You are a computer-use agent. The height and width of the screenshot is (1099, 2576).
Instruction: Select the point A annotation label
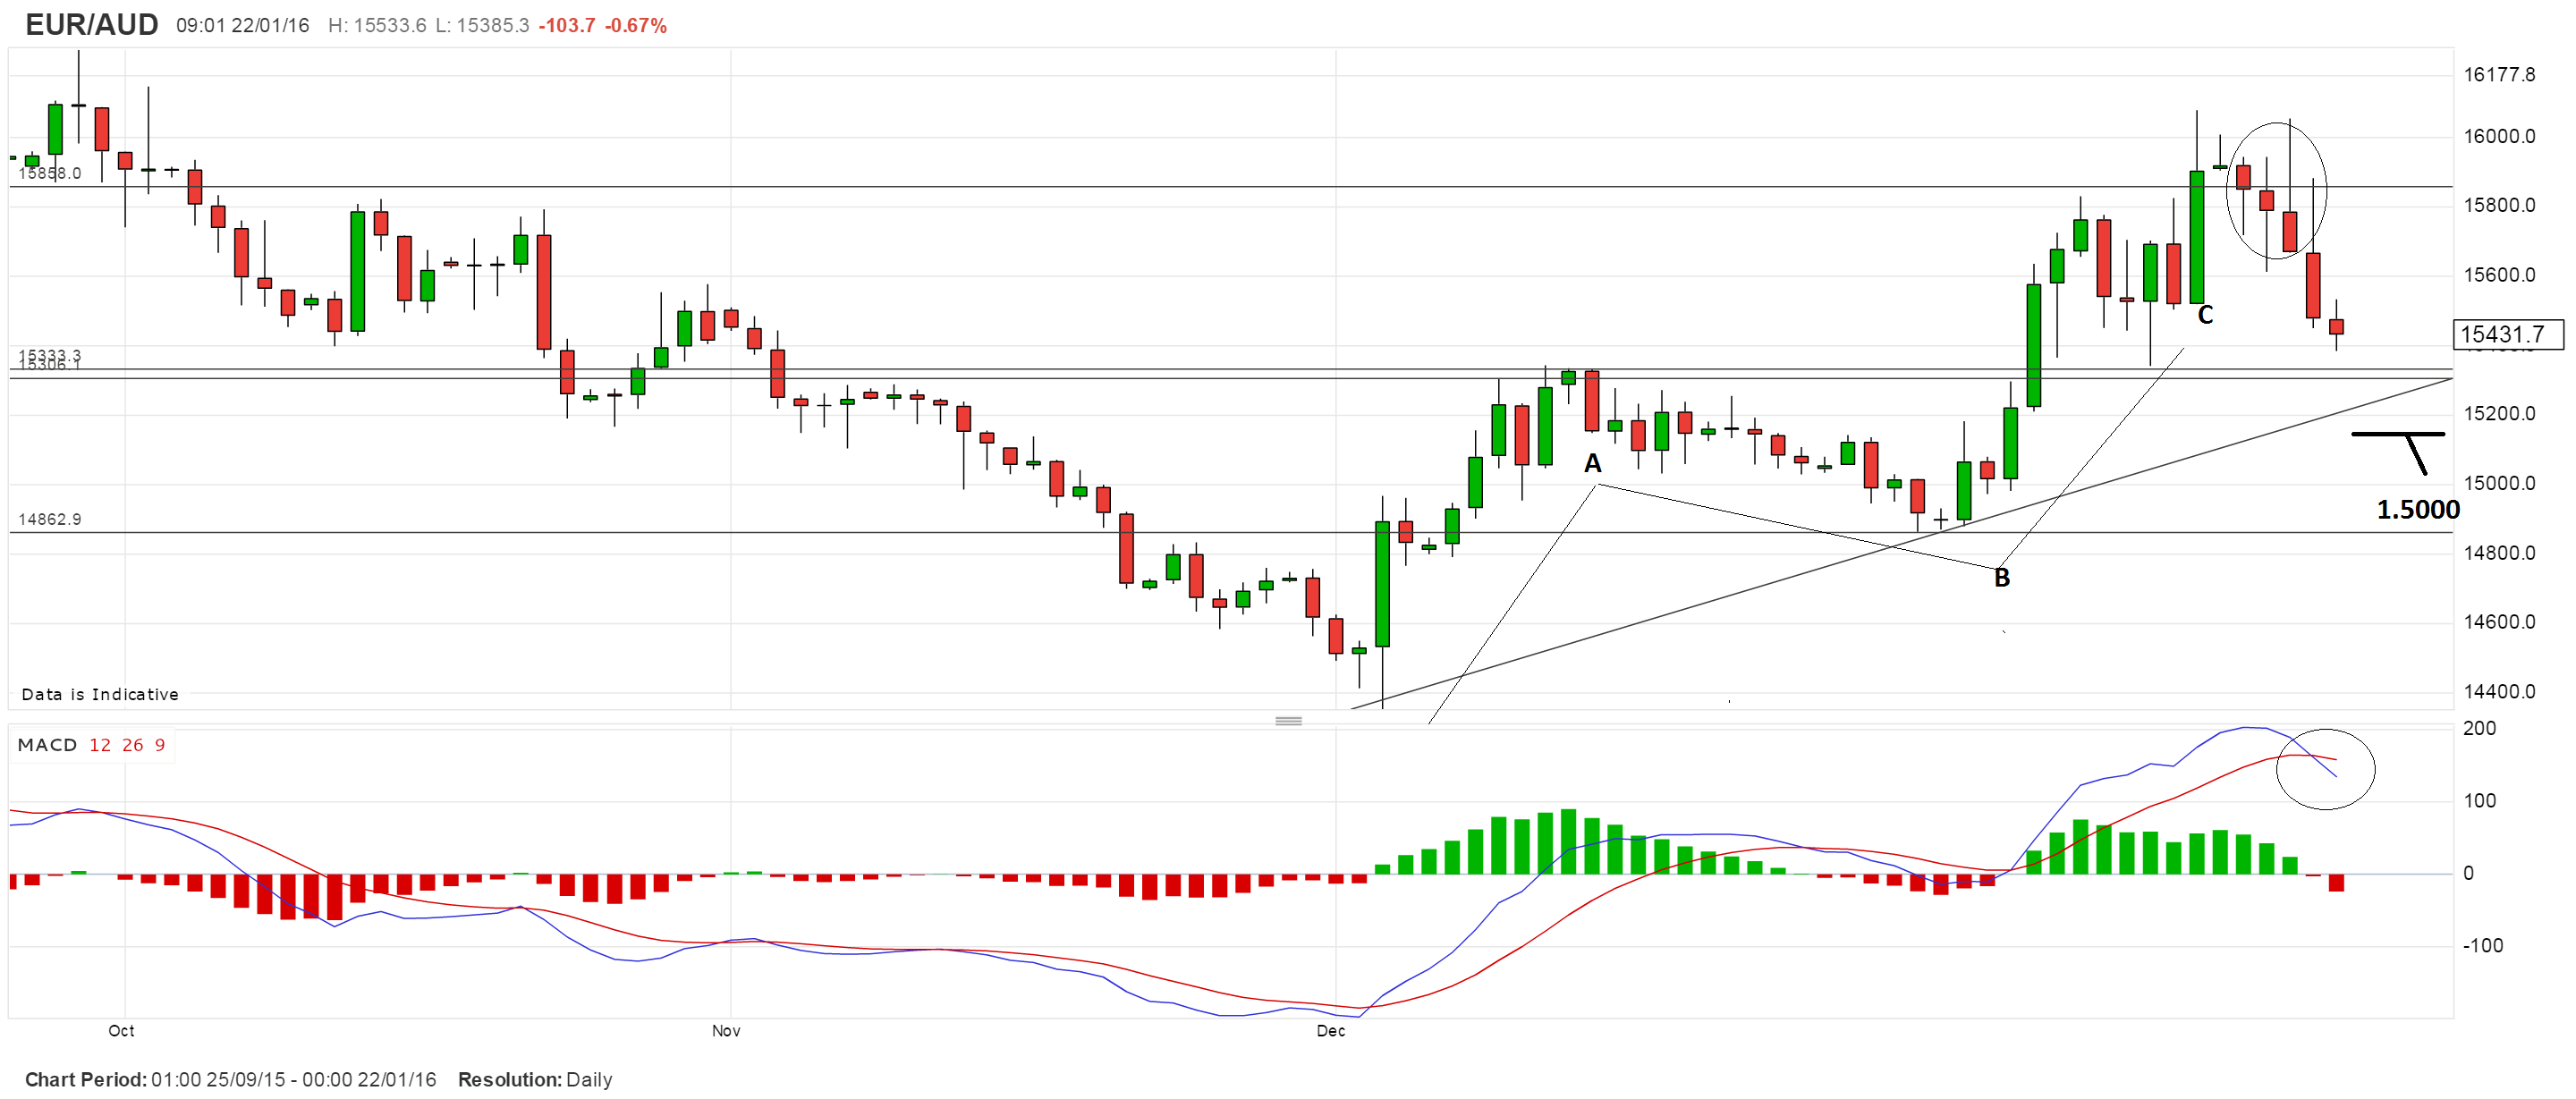pyautogui.click(x=1592, y=463)
